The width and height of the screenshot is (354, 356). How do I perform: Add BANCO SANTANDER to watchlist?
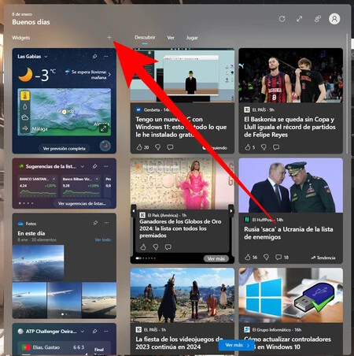(x=53, y=179)
